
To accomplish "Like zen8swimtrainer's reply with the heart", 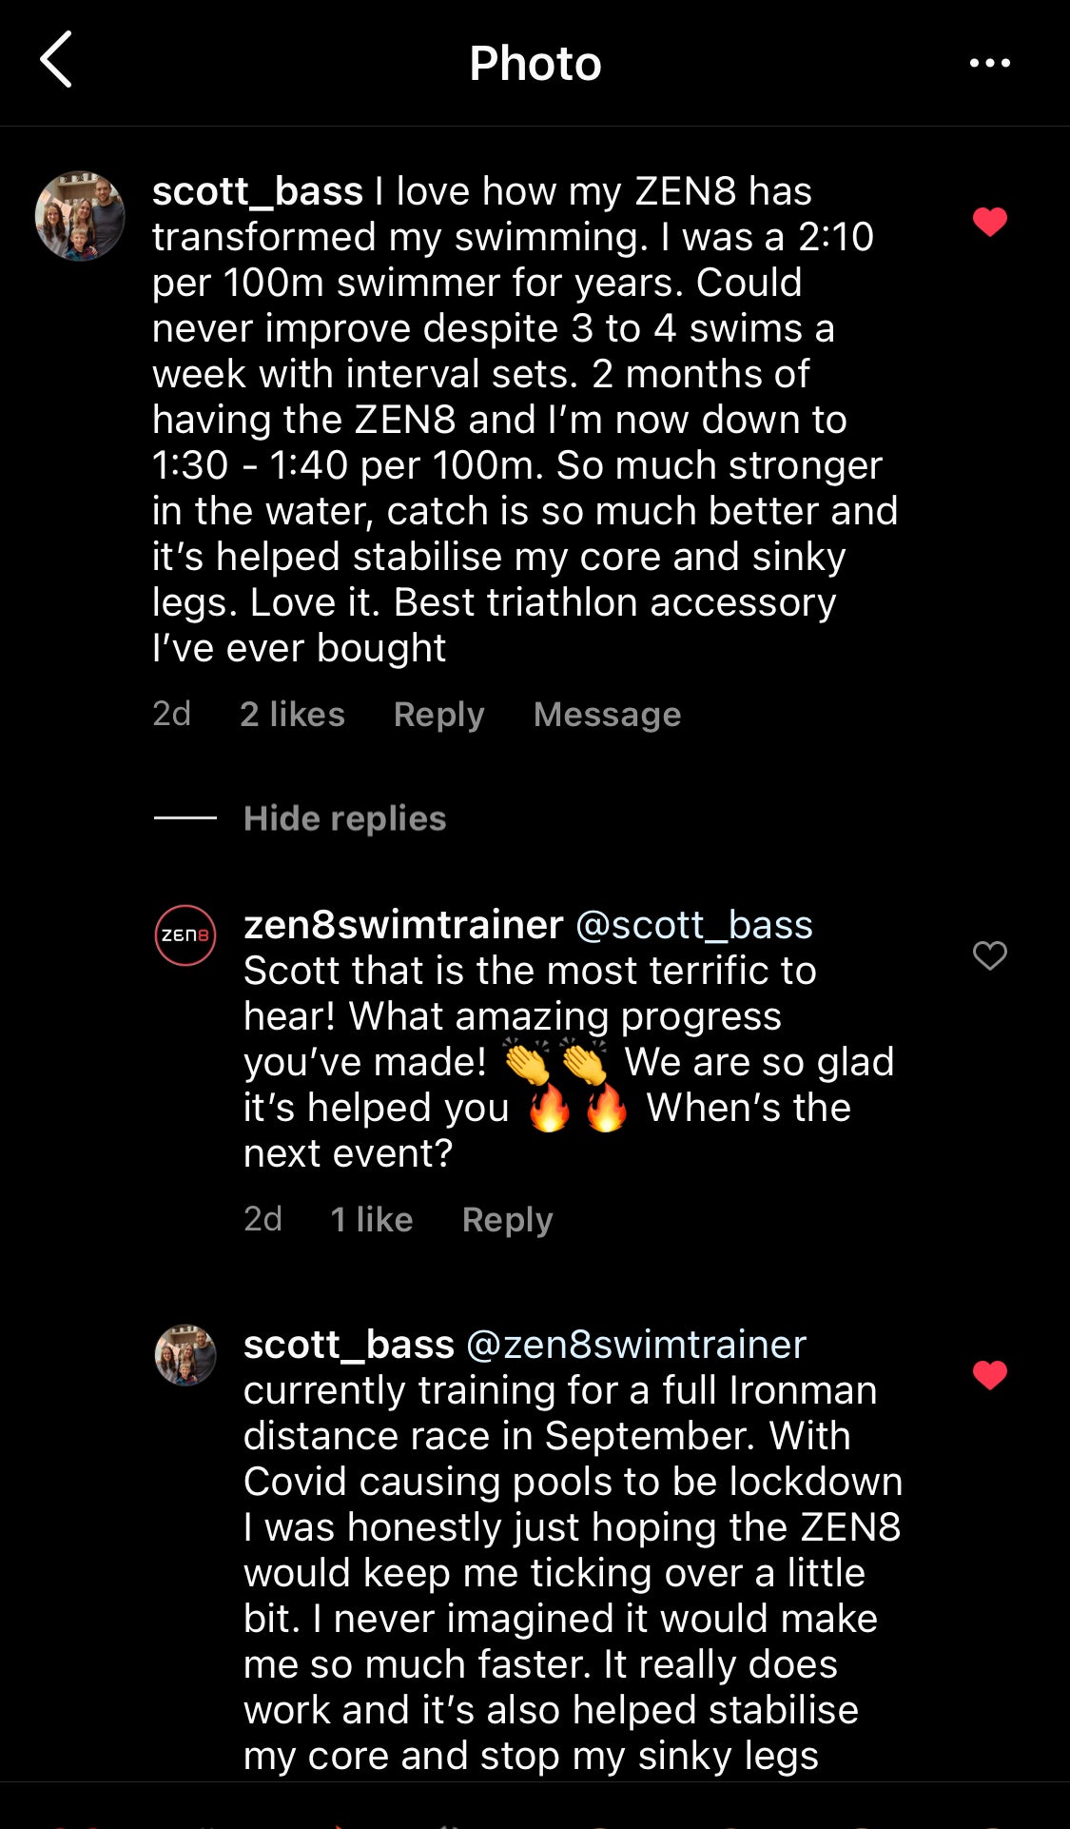I will [989, 955].
